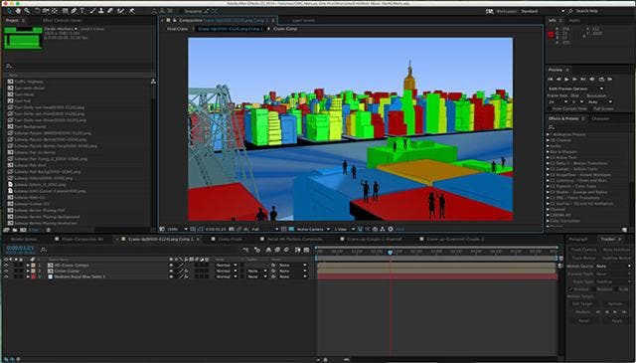The width and height of the screenshot is (636, 363).
Task: Toggle the Snapping checkbox in toolbar
Action: [181, 11]
